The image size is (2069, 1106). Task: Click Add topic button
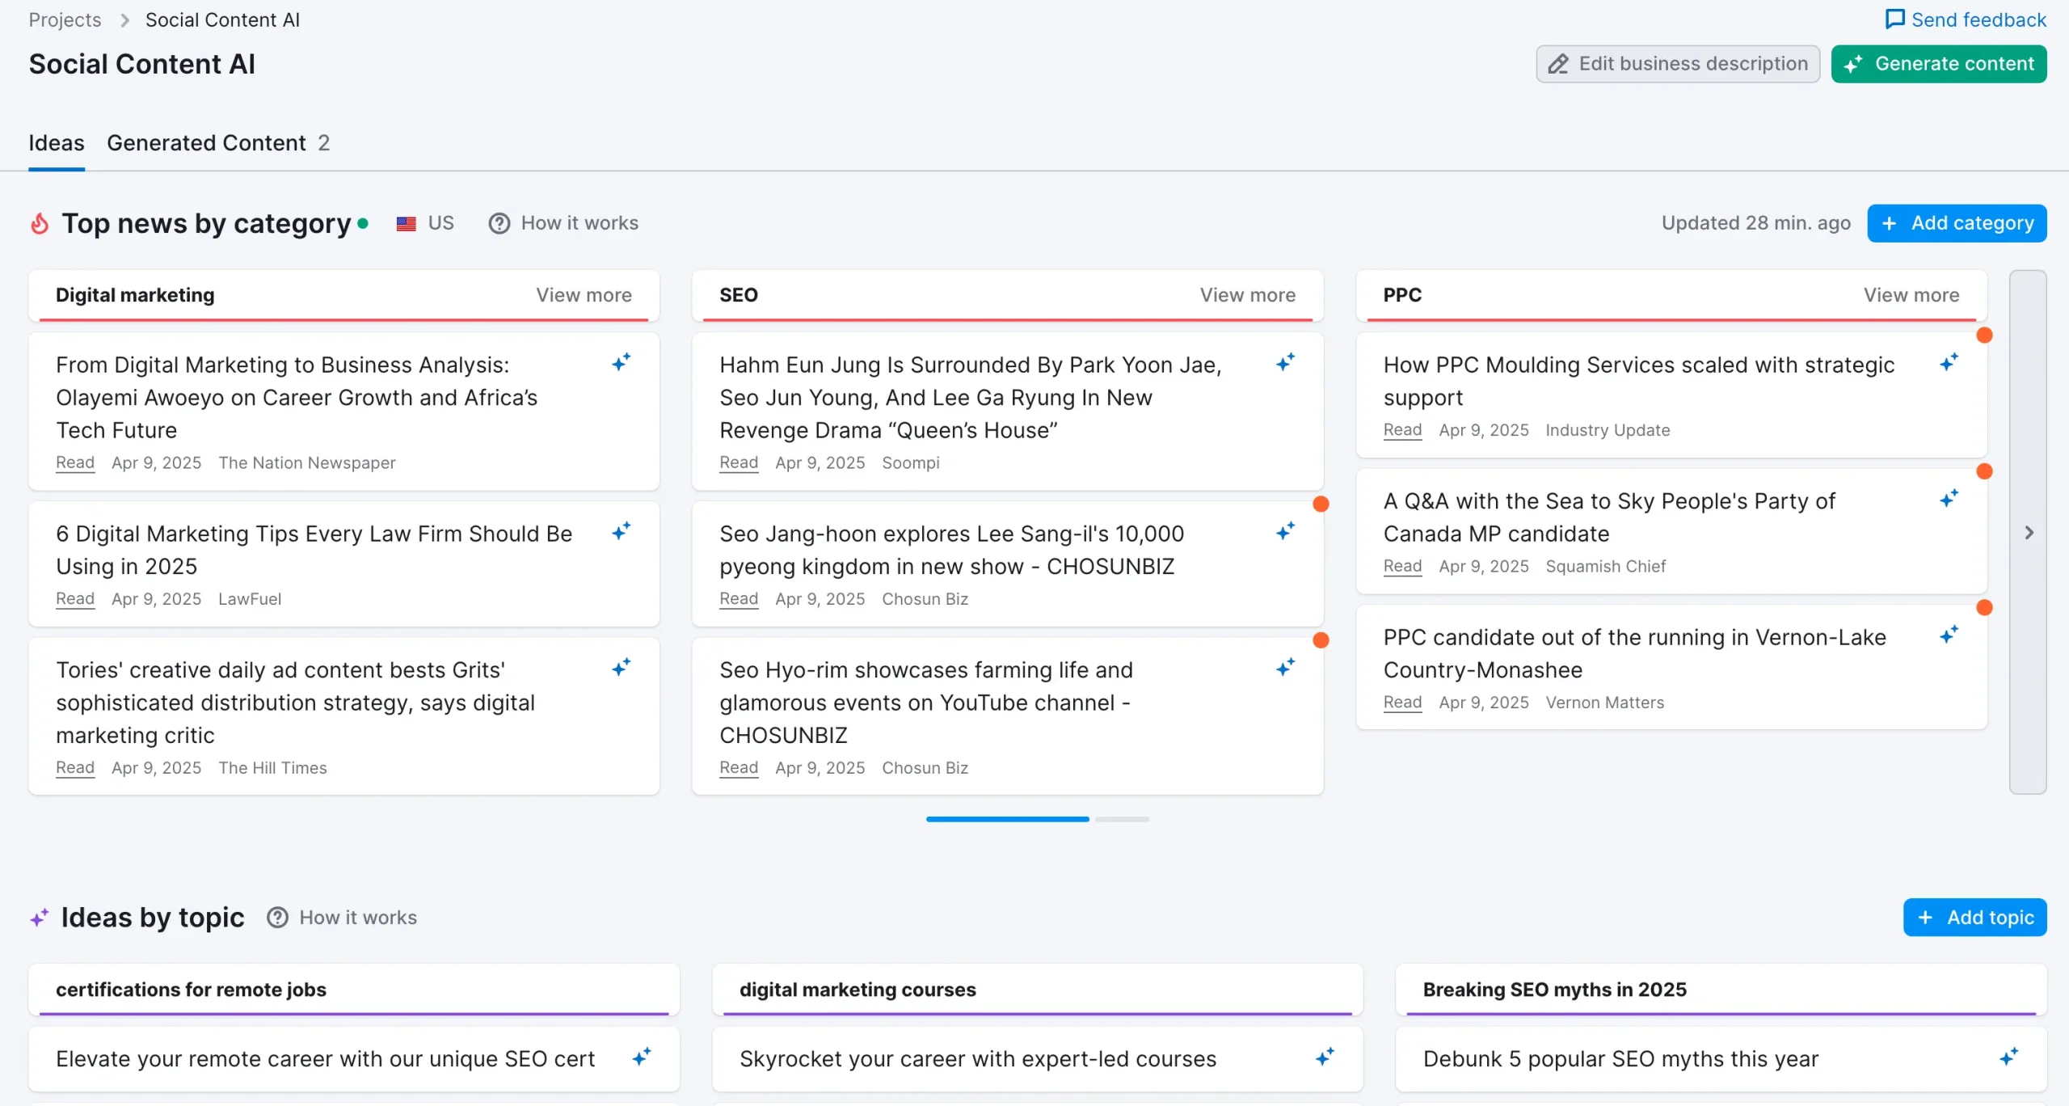click(1974, 918)
